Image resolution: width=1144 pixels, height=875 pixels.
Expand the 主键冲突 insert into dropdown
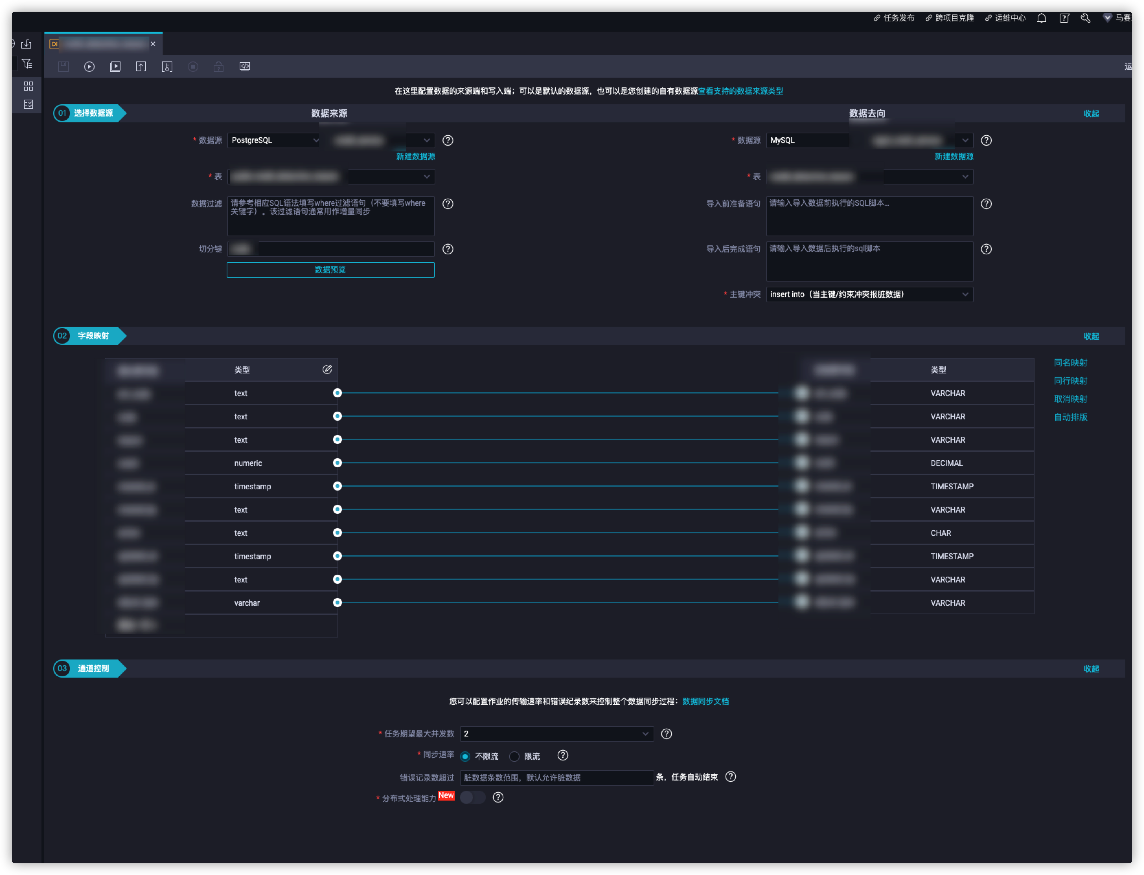[869, 294]
